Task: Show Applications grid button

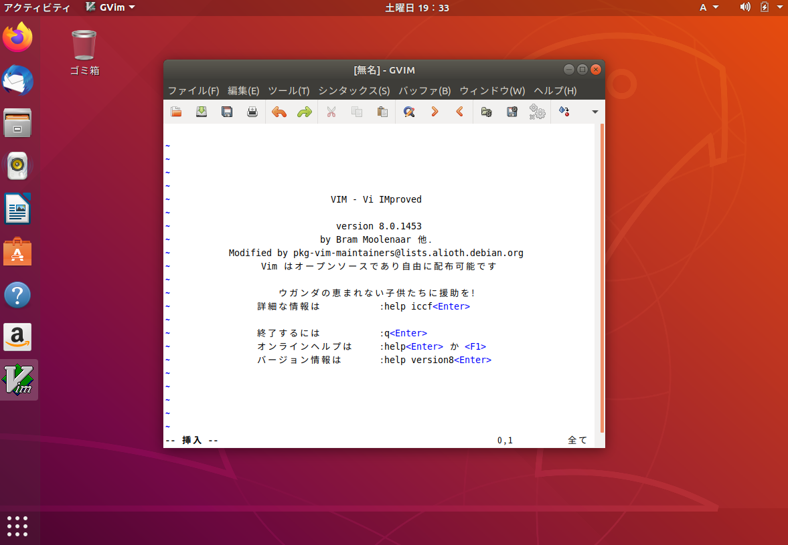Action: 17,526
